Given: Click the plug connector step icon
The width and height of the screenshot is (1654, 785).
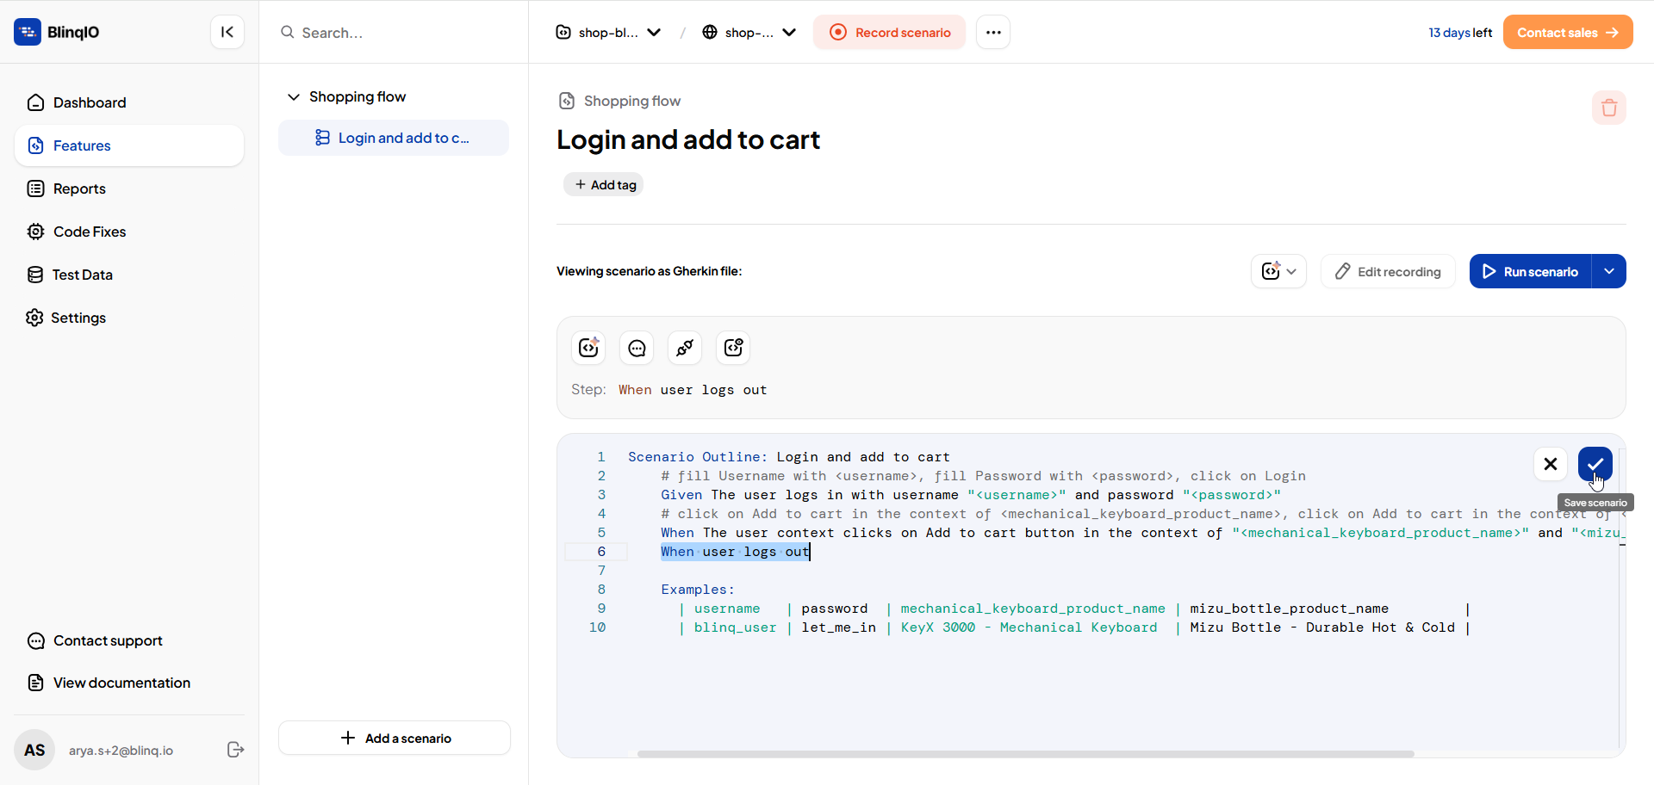Looking at the screenshot, I should click(x=685, y=348).
